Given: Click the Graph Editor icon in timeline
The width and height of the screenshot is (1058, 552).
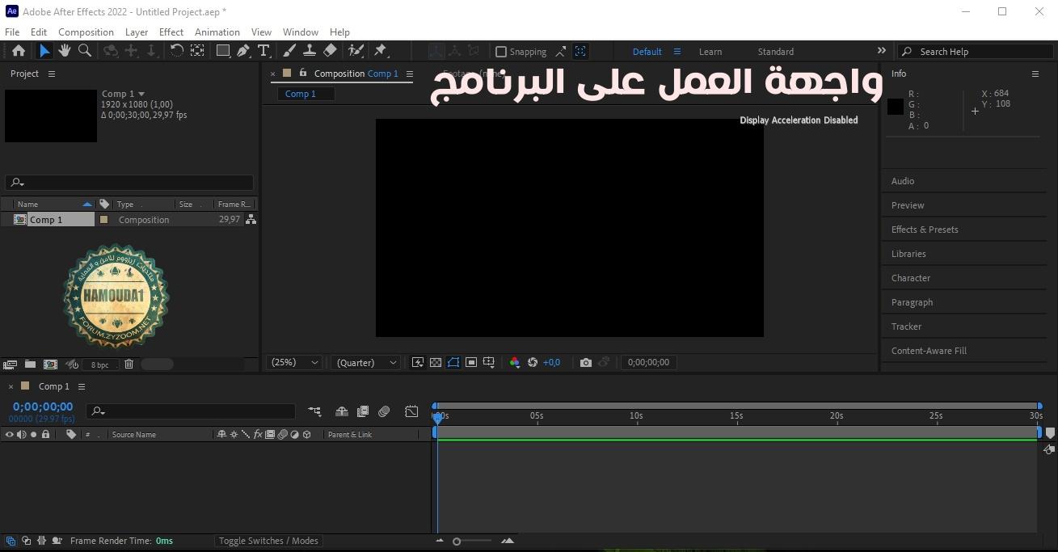Looking at the screenshot, I should pos(411,411).
